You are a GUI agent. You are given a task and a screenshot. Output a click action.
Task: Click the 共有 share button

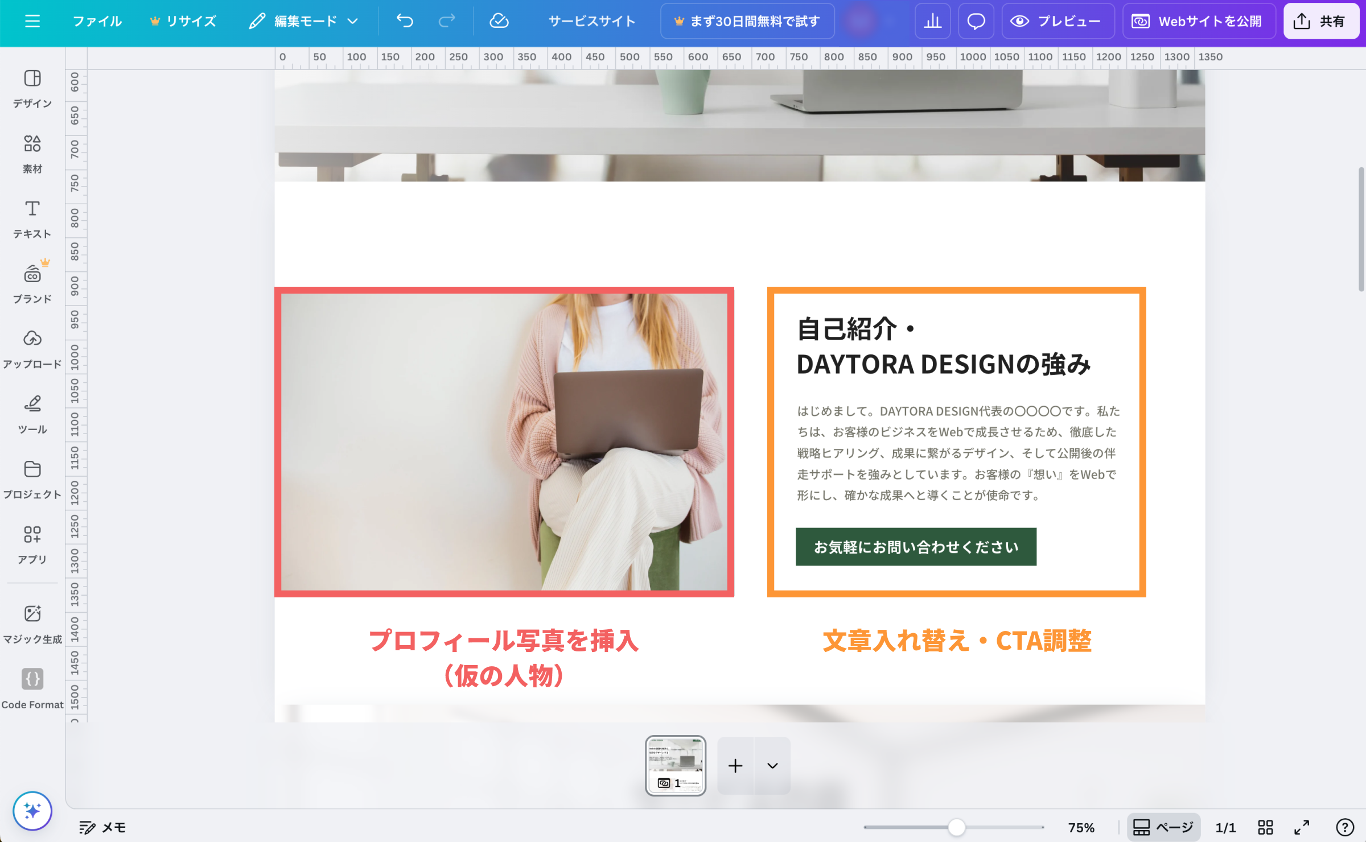[1322, 21]
